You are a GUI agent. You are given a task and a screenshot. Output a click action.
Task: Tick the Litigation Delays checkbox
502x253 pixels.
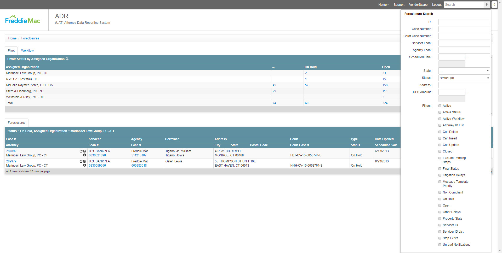point(440,175)
